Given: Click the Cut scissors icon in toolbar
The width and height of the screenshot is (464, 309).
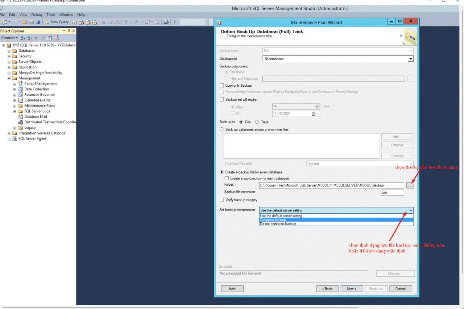Looking at the screenshot, I should 103,22.
